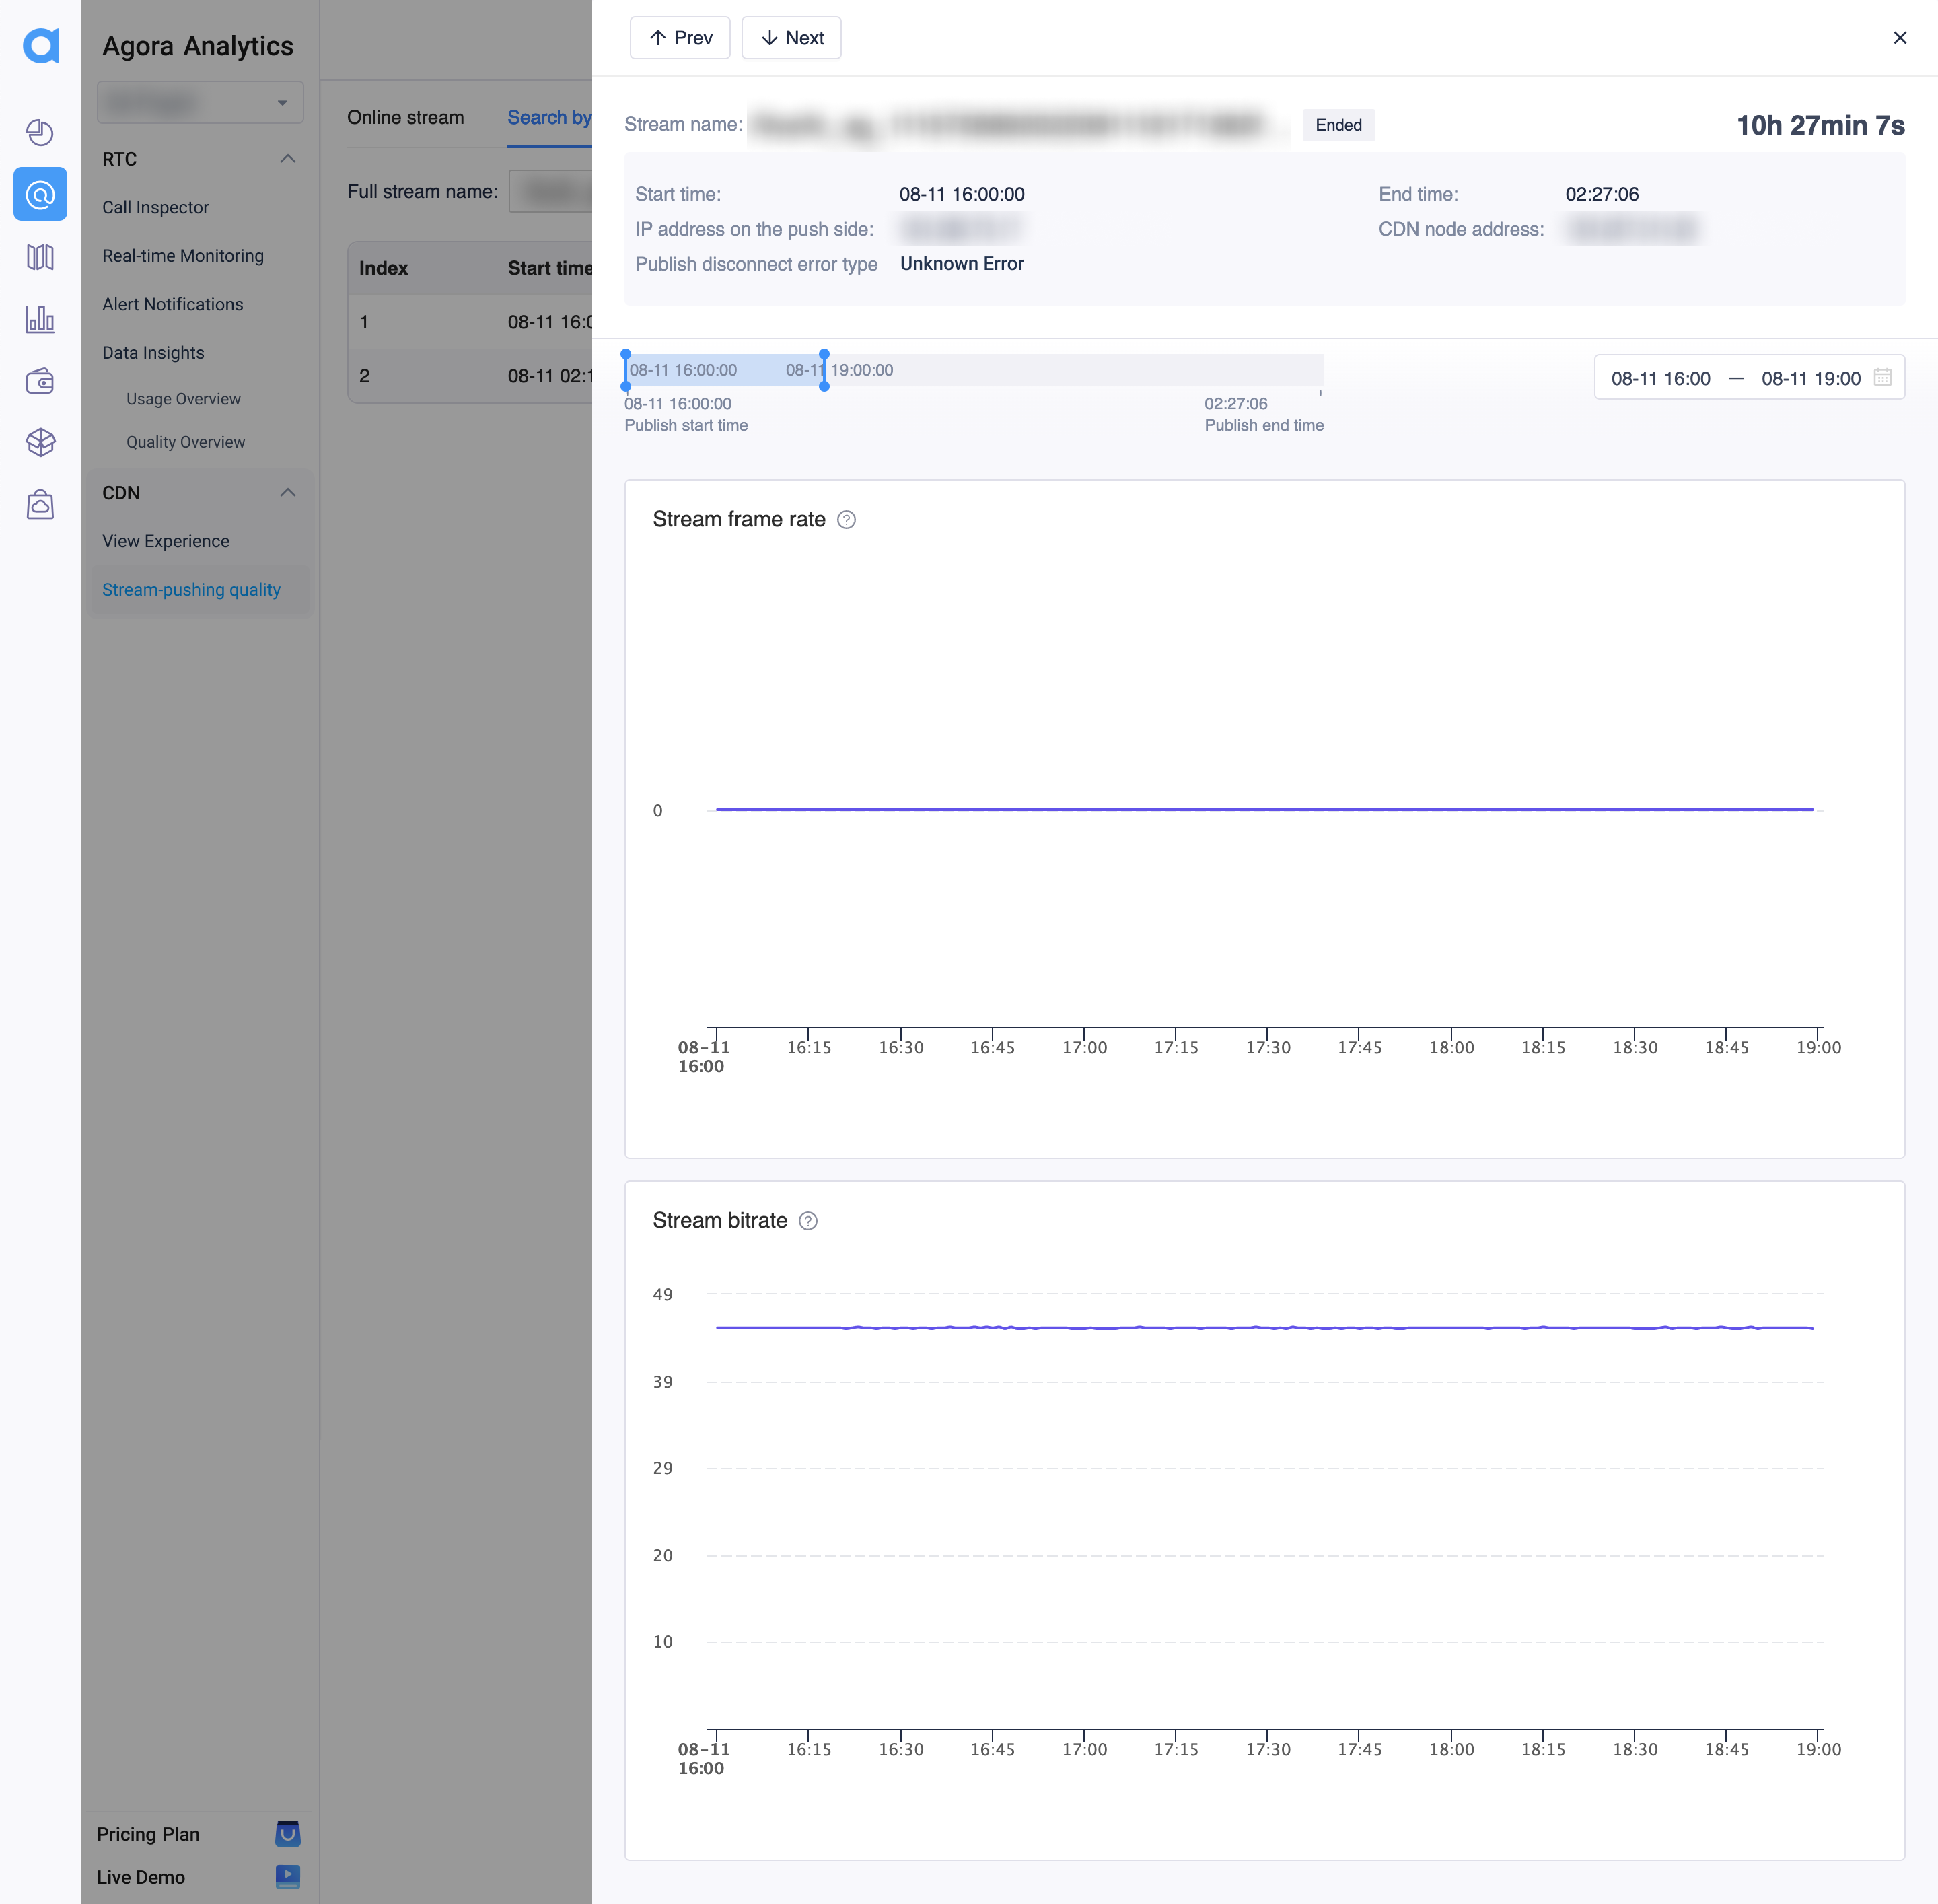1938x1904 pixels.
Task: Click the 10h 27min 7s duration
Action: point(1820,125)
